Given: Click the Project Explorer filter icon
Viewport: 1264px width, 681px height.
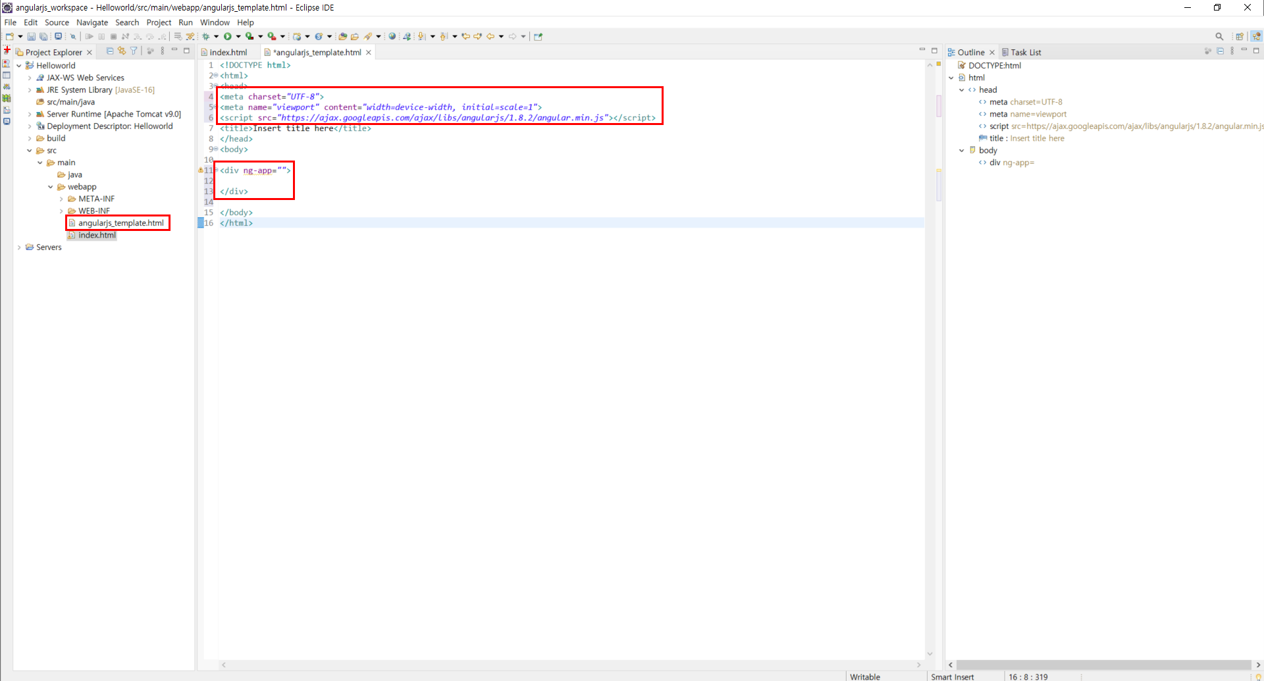Looking at the screenshot, I should tap(134, 51).
